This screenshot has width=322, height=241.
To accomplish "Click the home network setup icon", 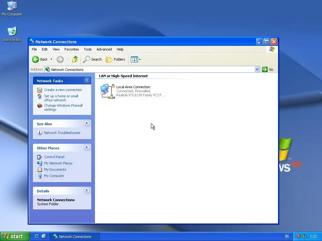I will point(39,96).
